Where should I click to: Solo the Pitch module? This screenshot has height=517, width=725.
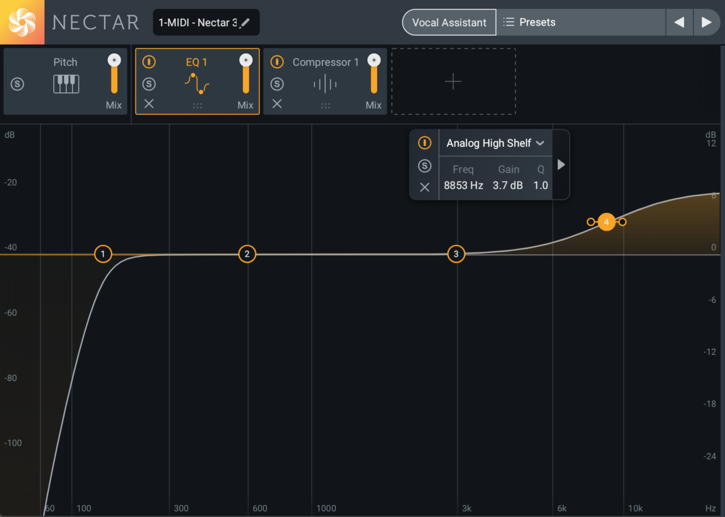click(x=18, y=84)
